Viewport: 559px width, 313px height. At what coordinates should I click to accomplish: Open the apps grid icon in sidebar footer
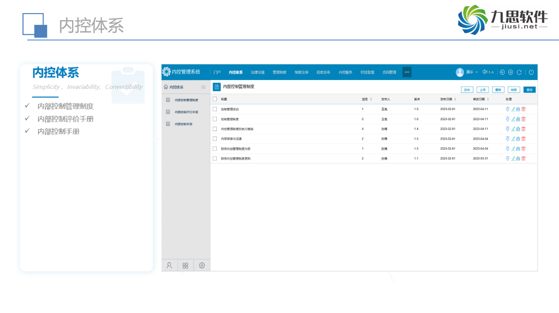pyautogui.click(x=185, y=265)
